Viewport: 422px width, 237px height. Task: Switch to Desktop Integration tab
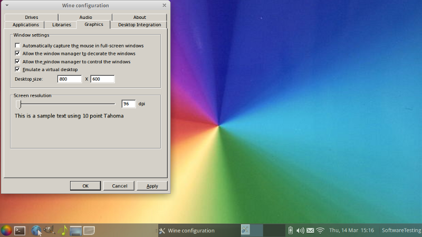140,25
